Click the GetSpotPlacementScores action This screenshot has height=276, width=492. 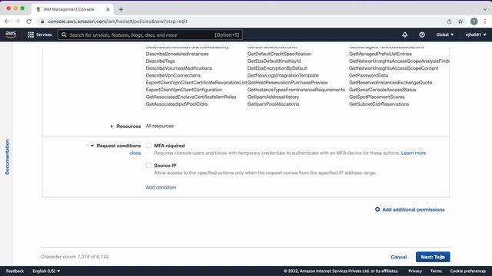377,97
